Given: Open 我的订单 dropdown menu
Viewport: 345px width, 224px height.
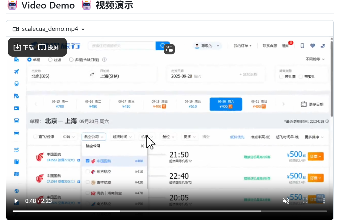Looking at the screenshot, I should [x=242, y=46].
